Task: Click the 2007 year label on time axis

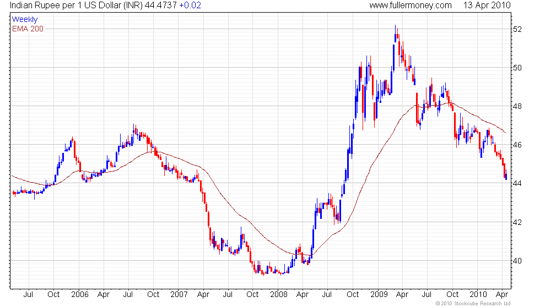Action: tap(179, 295)
